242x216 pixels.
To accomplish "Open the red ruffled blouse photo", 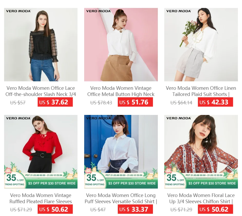I will click(41, 152).
